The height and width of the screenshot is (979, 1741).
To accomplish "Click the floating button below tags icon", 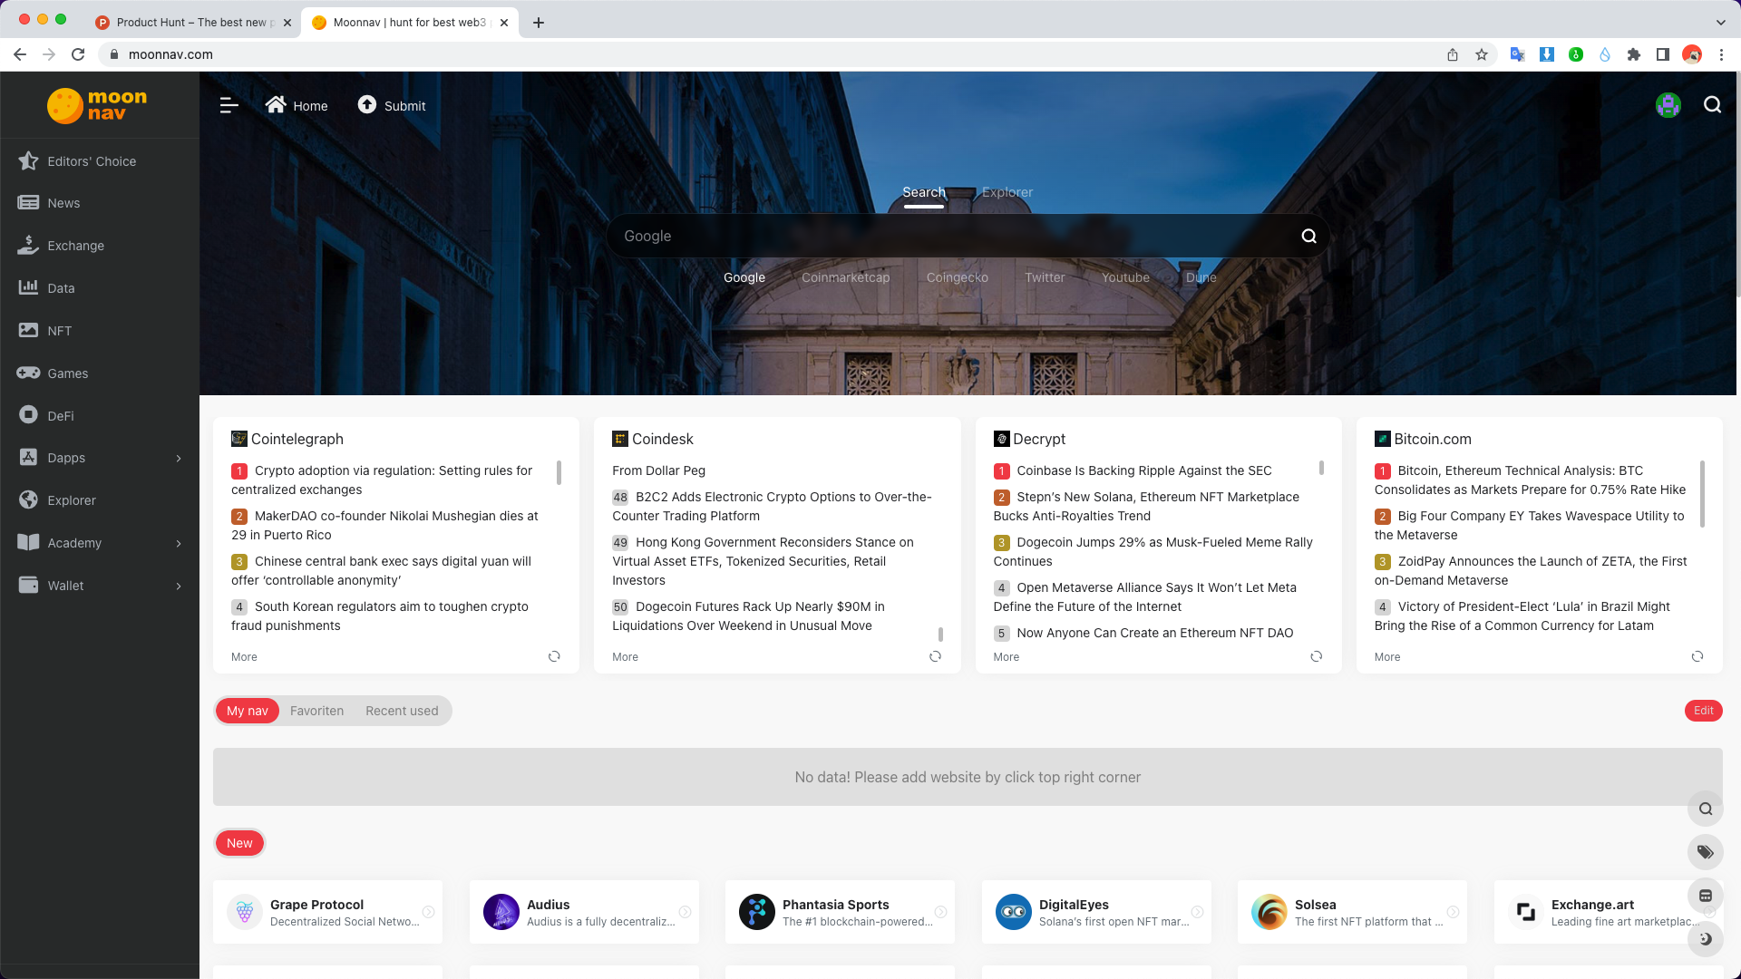I will pyautogui.click(x=1705, y=896).
